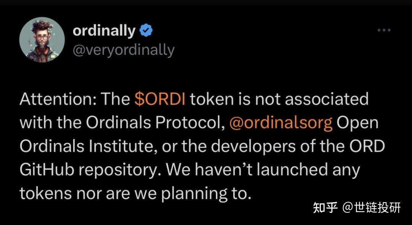Click the bearded face in the avatar

[x=42, y=39]
